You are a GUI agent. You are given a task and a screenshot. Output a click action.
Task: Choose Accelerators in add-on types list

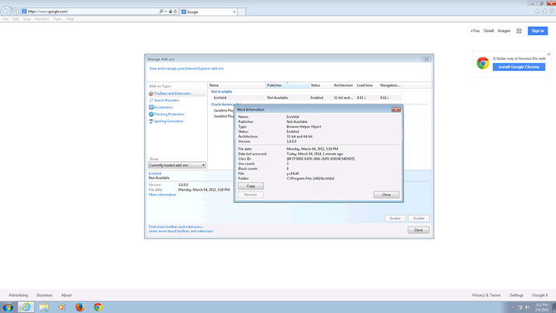point(164,107)
